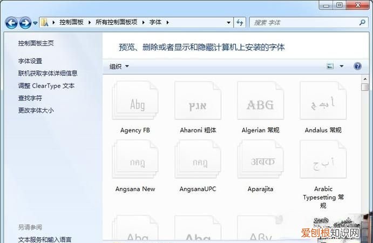Expand the view options dropdown arrow
Viewport: 373px width, 243px height.
[x=342, y=66]
